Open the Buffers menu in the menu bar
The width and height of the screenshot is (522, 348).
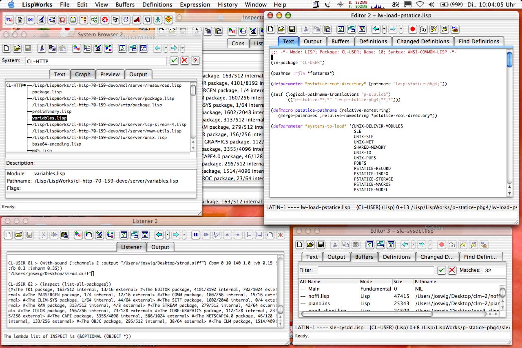point(125,4)
